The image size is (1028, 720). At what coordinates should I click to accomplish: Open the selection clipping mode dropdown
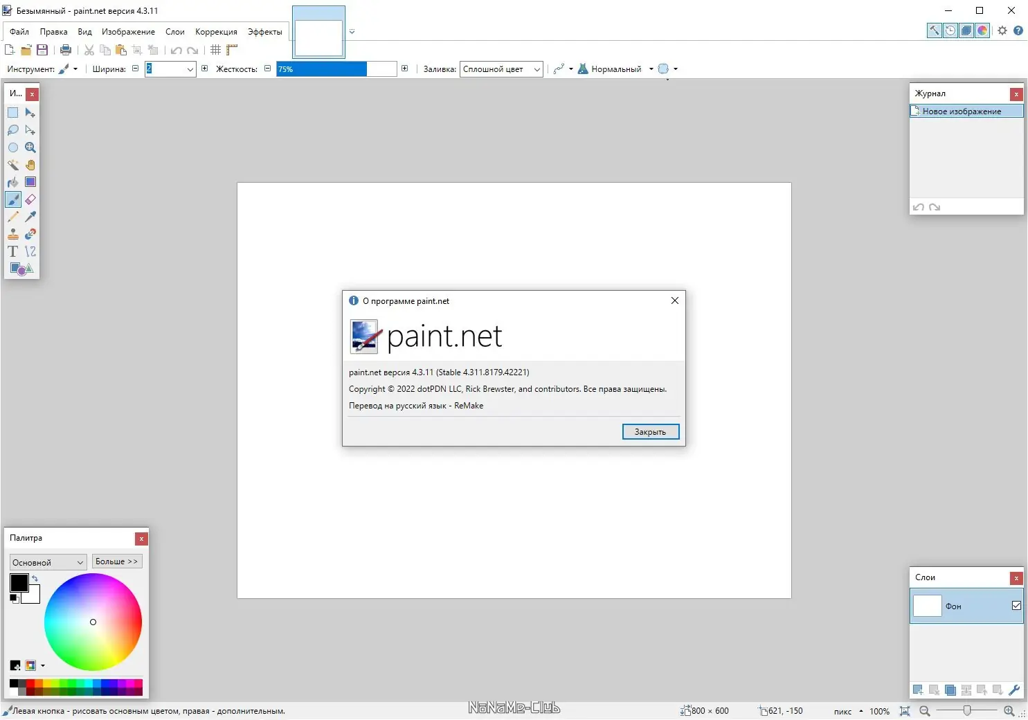(x=668, y=69)
